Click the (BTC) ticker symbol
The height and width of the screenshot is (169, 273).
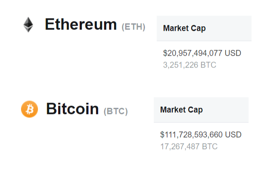115,112
